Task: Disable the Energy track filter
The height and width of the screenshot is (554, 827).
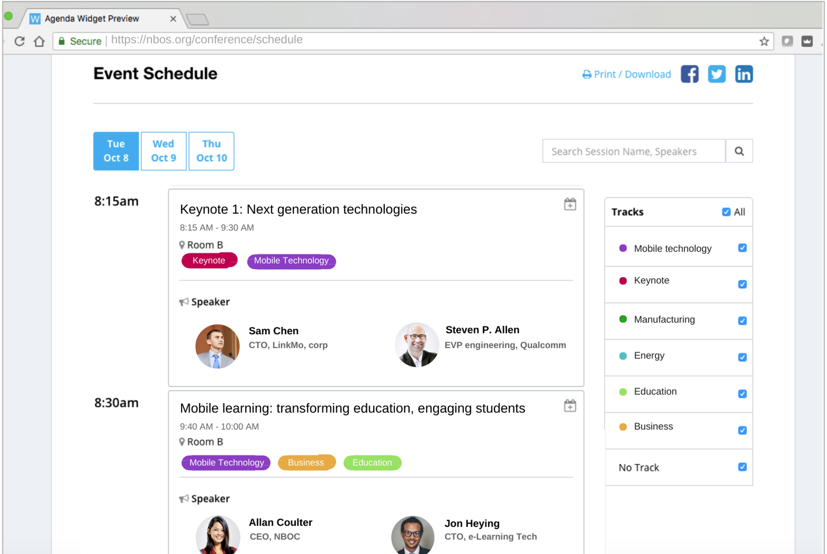Action: [x=742, y=357]
